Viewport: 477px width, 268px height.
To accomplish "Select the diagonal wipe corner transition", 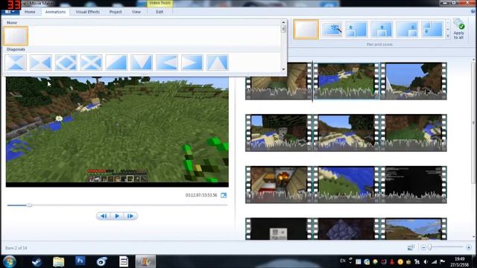I will tap(116, 63).
